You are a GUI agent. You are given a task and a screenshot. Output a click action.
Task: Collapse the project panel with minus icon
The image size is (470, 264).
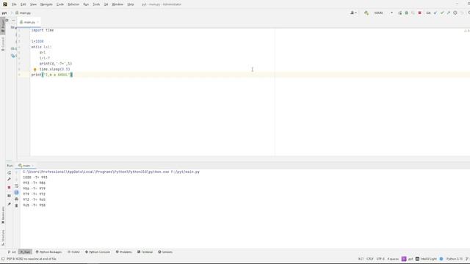(x=13, y=20)
